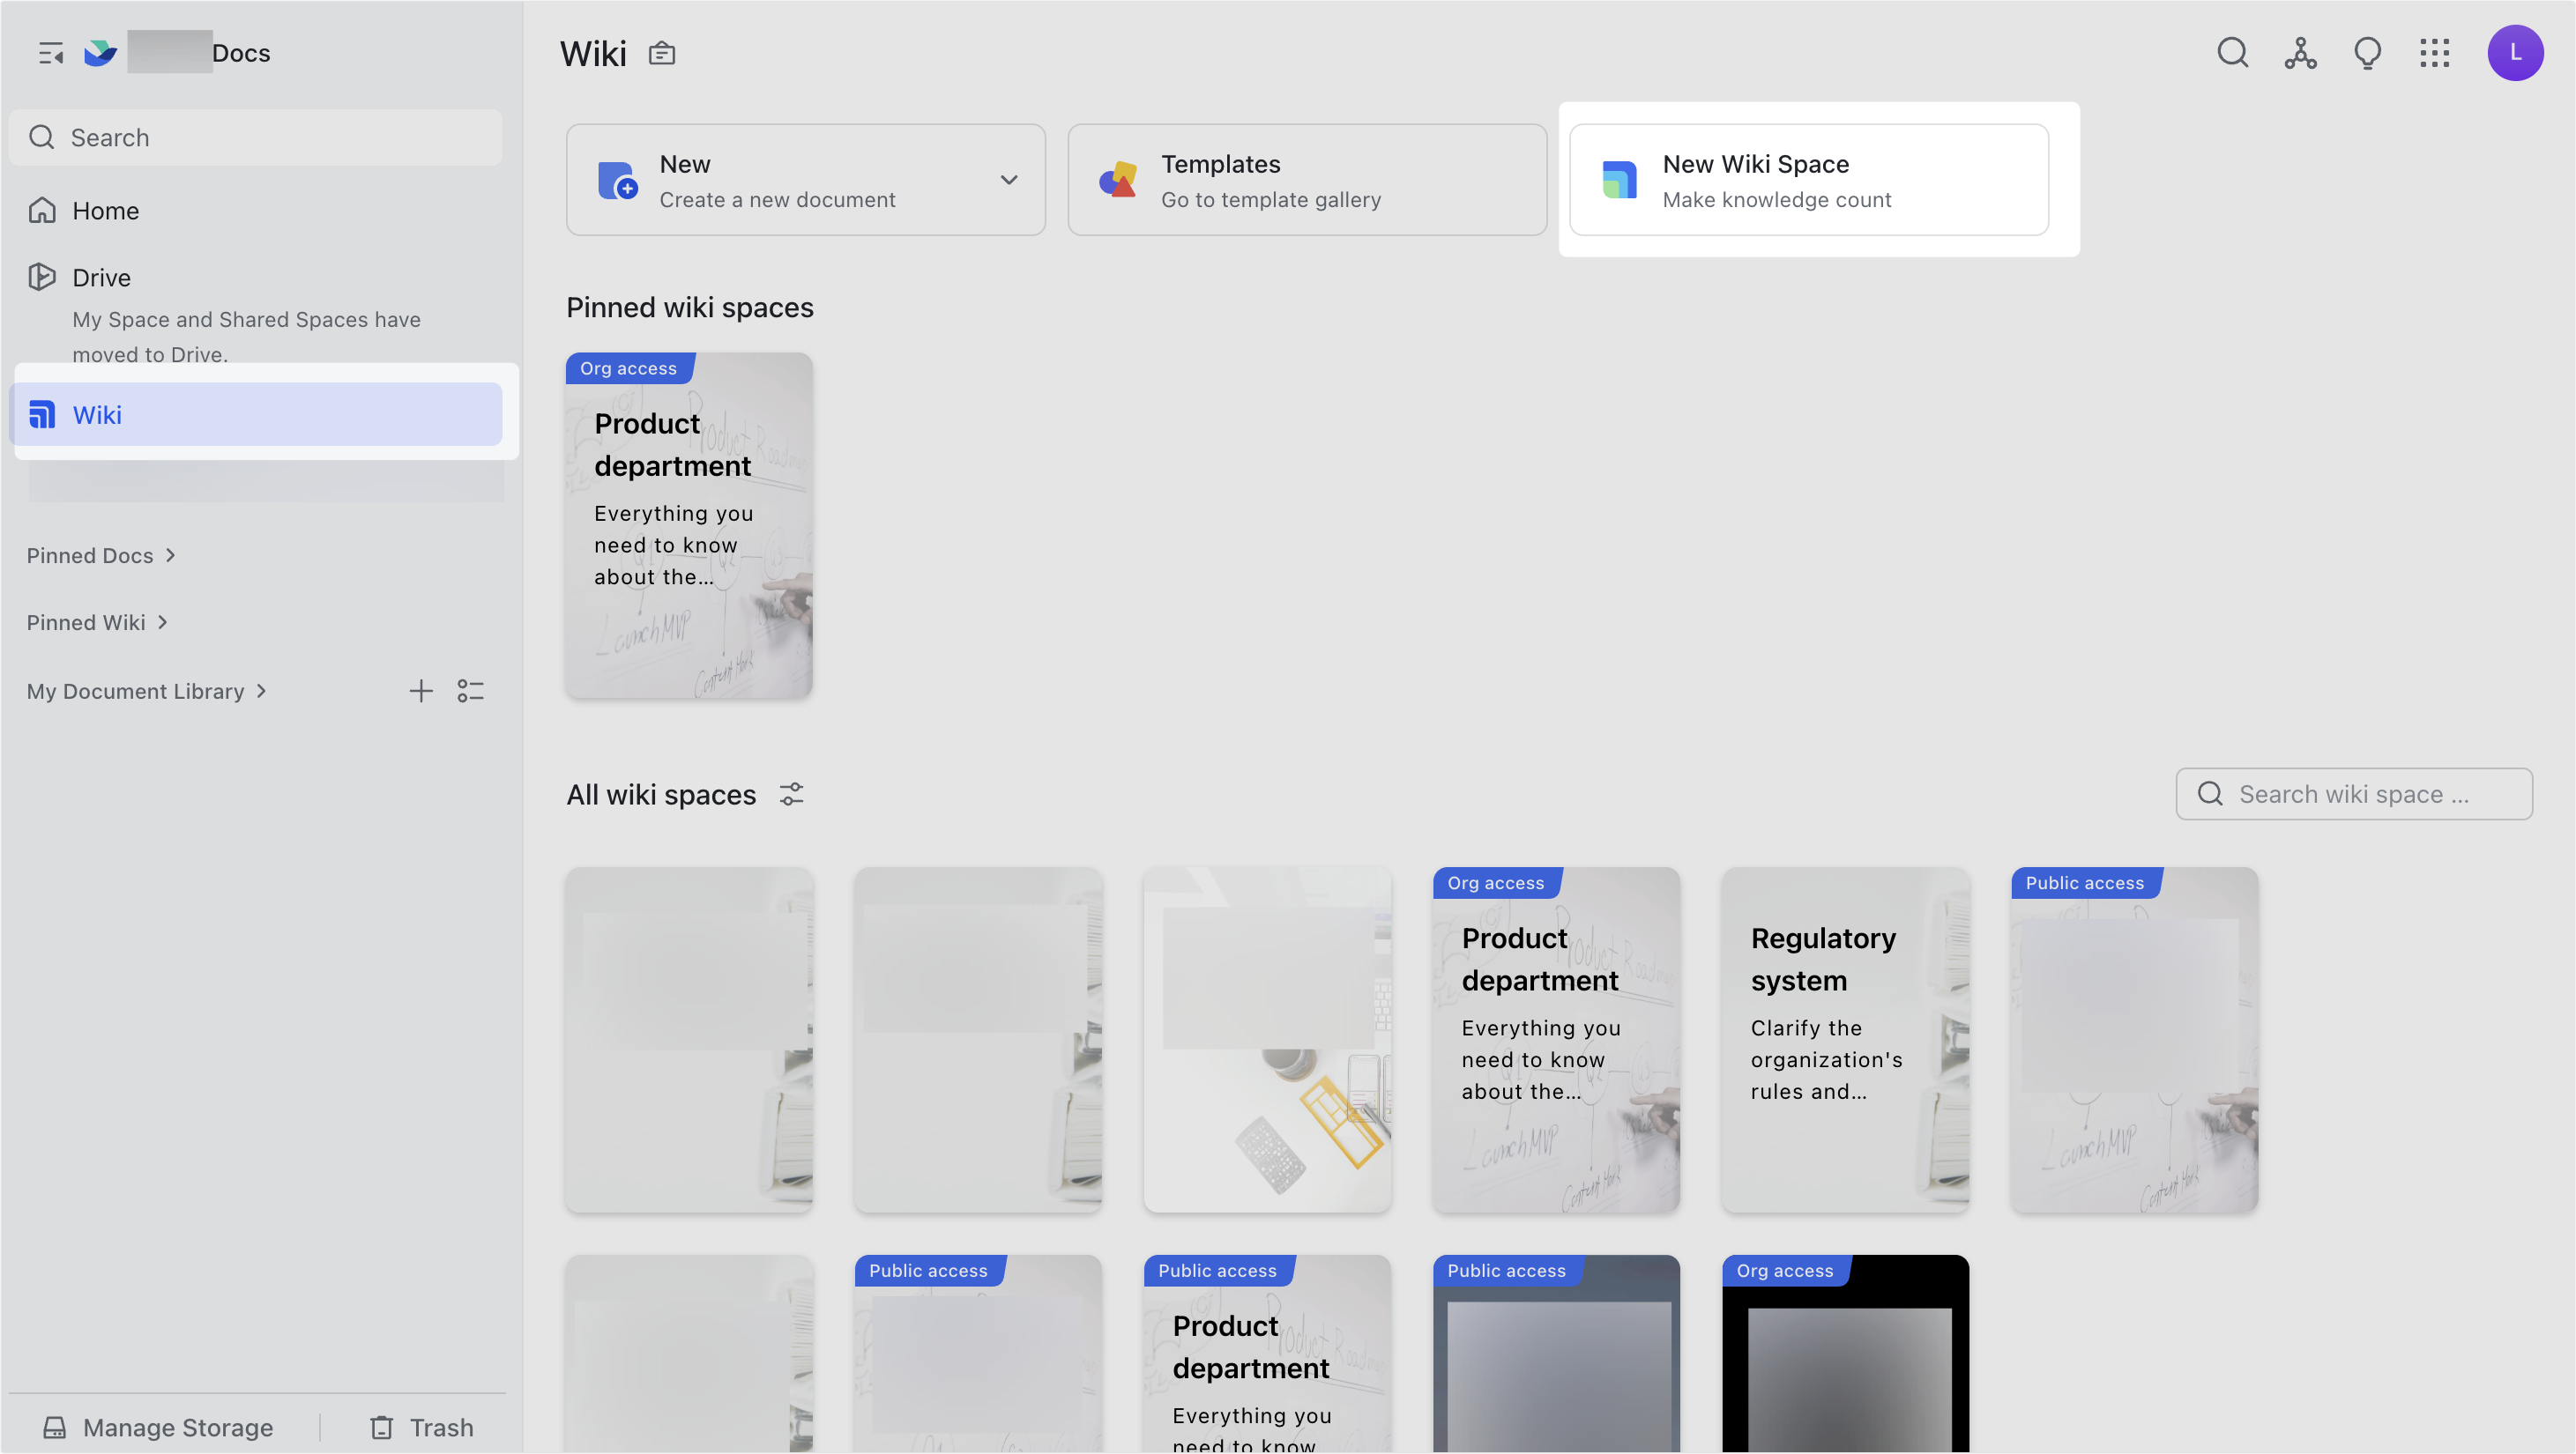Click the lightbulb help icon
This screenshot has height=1454, width=2576.
pos(2368,53)
